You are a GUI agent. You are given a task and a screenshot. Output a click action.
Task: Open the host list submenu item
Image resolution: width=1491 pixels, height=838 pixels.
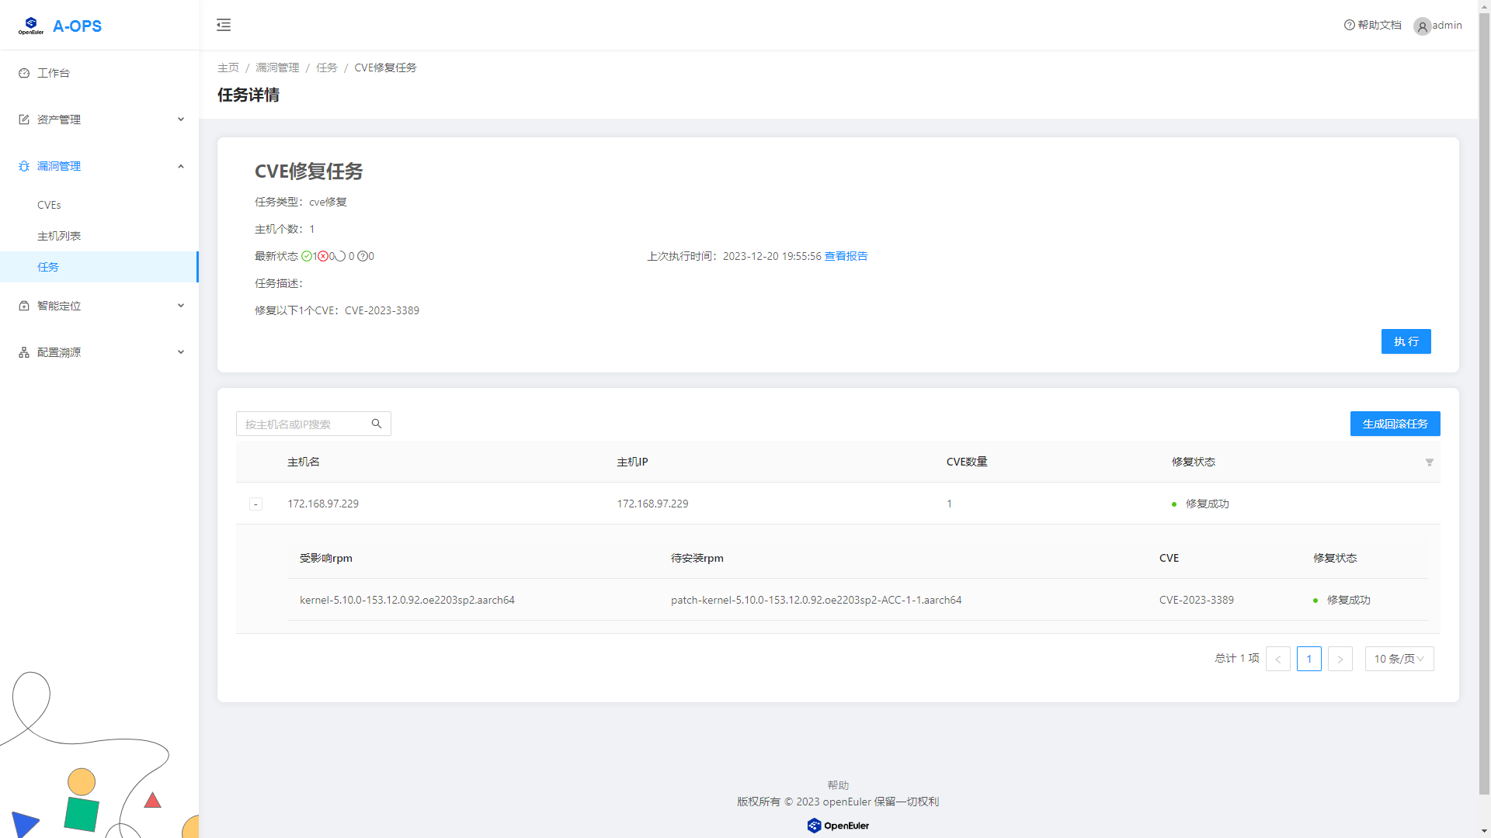(x=59, y=236)
